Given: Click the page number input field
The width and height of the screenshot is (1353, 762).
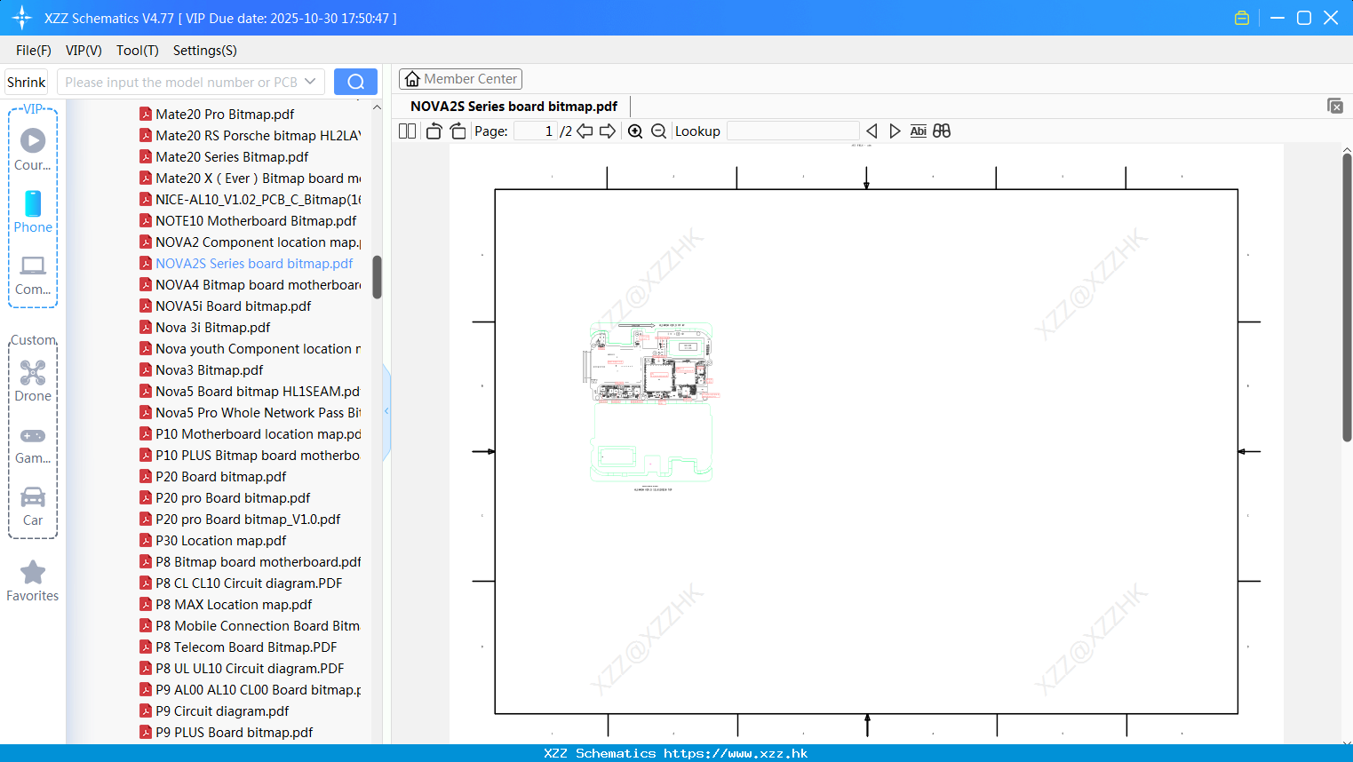Looking at the screenshot, I should pyautogui.click(x=536, y=131).
